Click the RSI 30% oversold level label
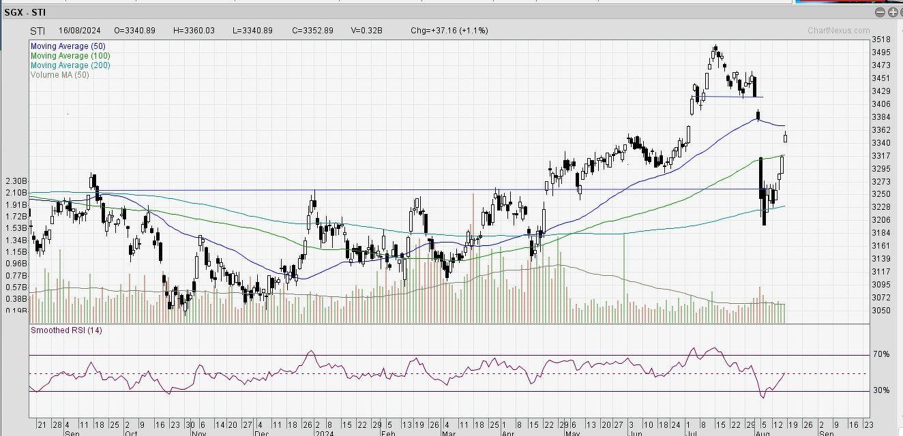Image resolution: width=903 pixels, height=436 pixels. click(880, 391)
